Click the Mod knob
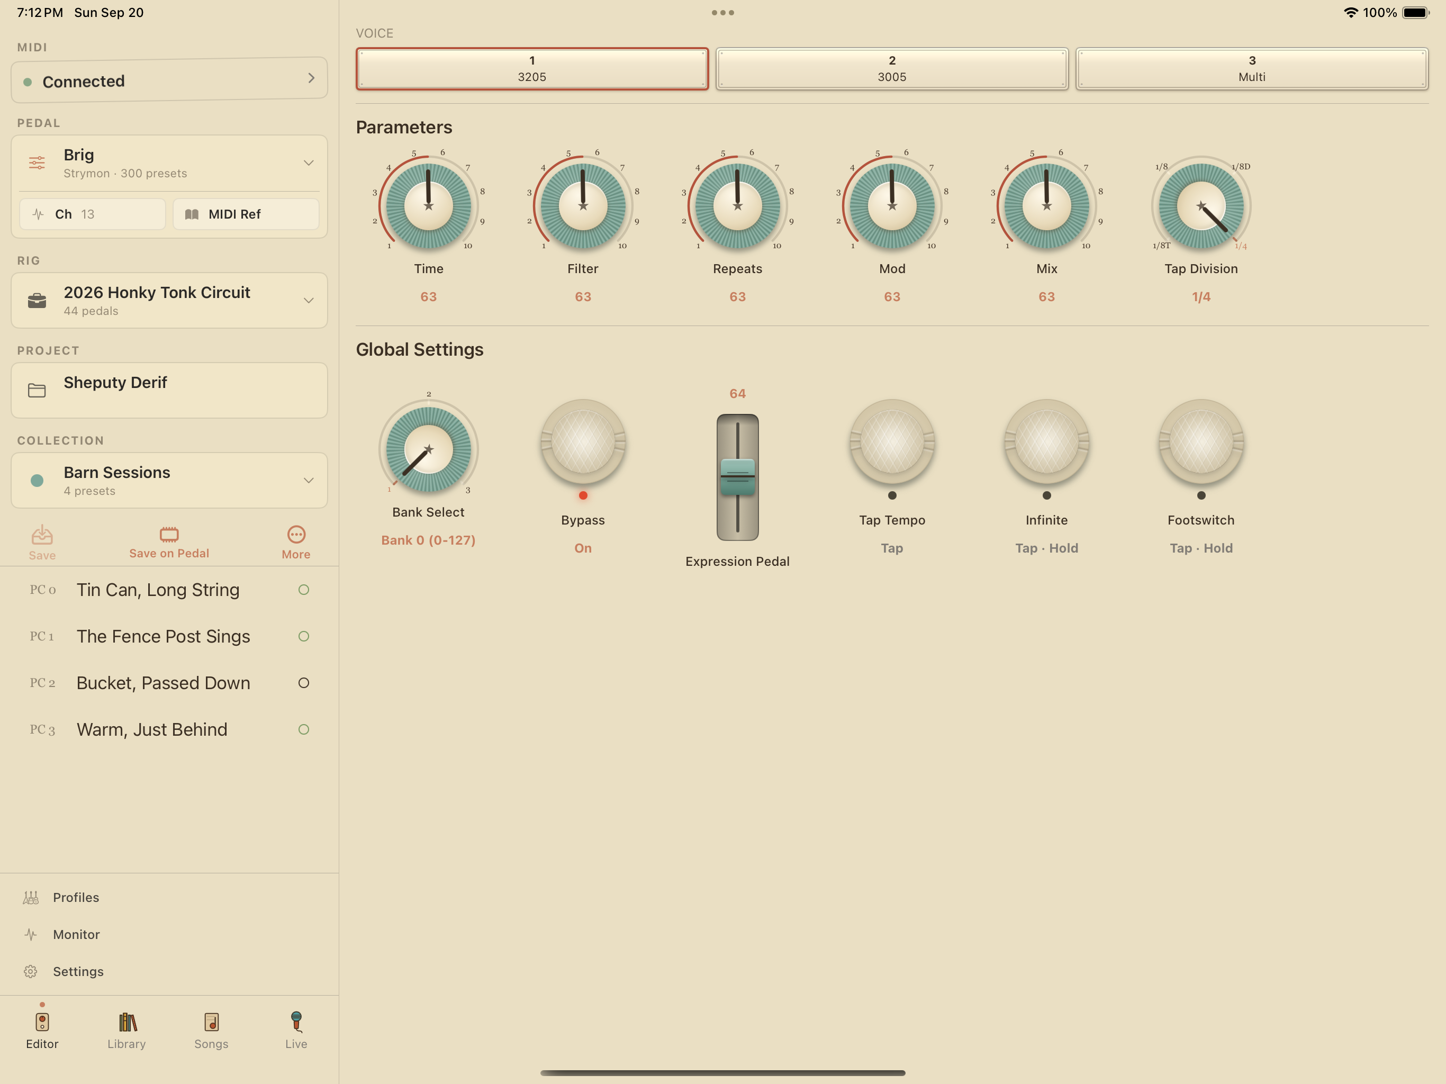This screenshot has height=1084, width=1446. [x=892, y=205]
